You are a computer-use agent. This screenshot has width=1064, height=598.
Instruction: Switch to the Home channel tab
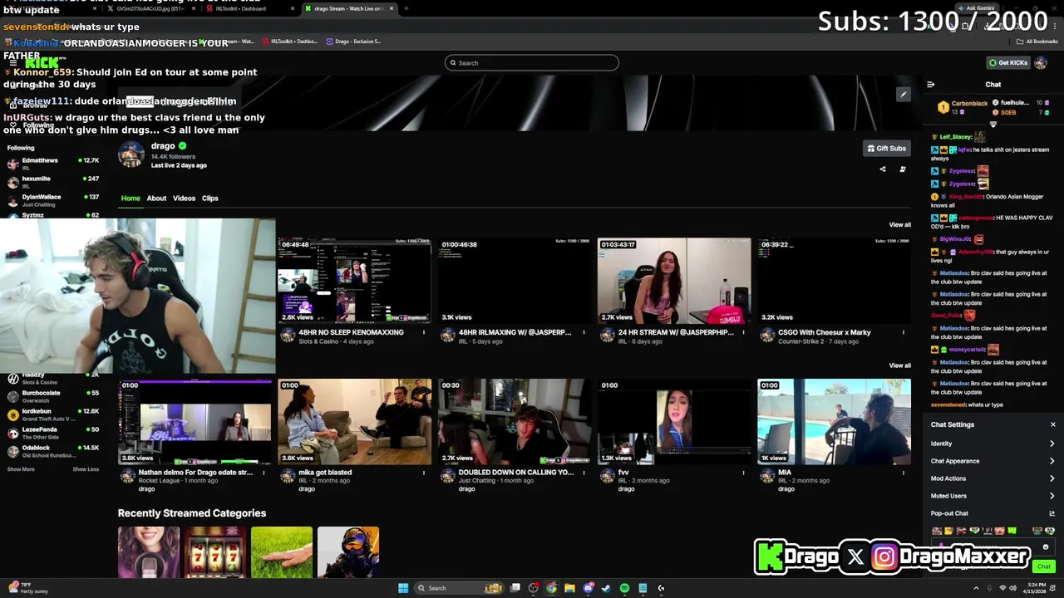pos(131,199)
